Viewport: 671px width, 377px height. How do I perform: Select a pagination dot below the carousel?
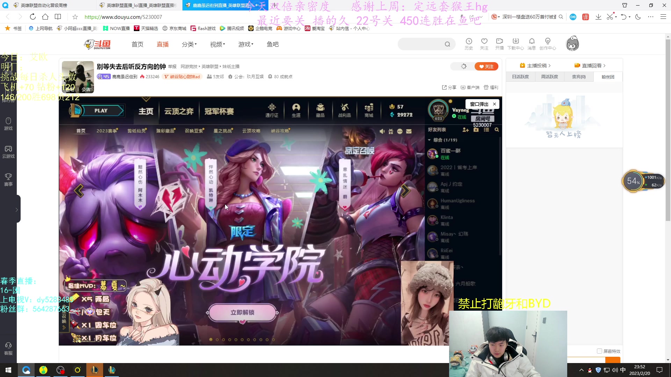coord(217,339)
